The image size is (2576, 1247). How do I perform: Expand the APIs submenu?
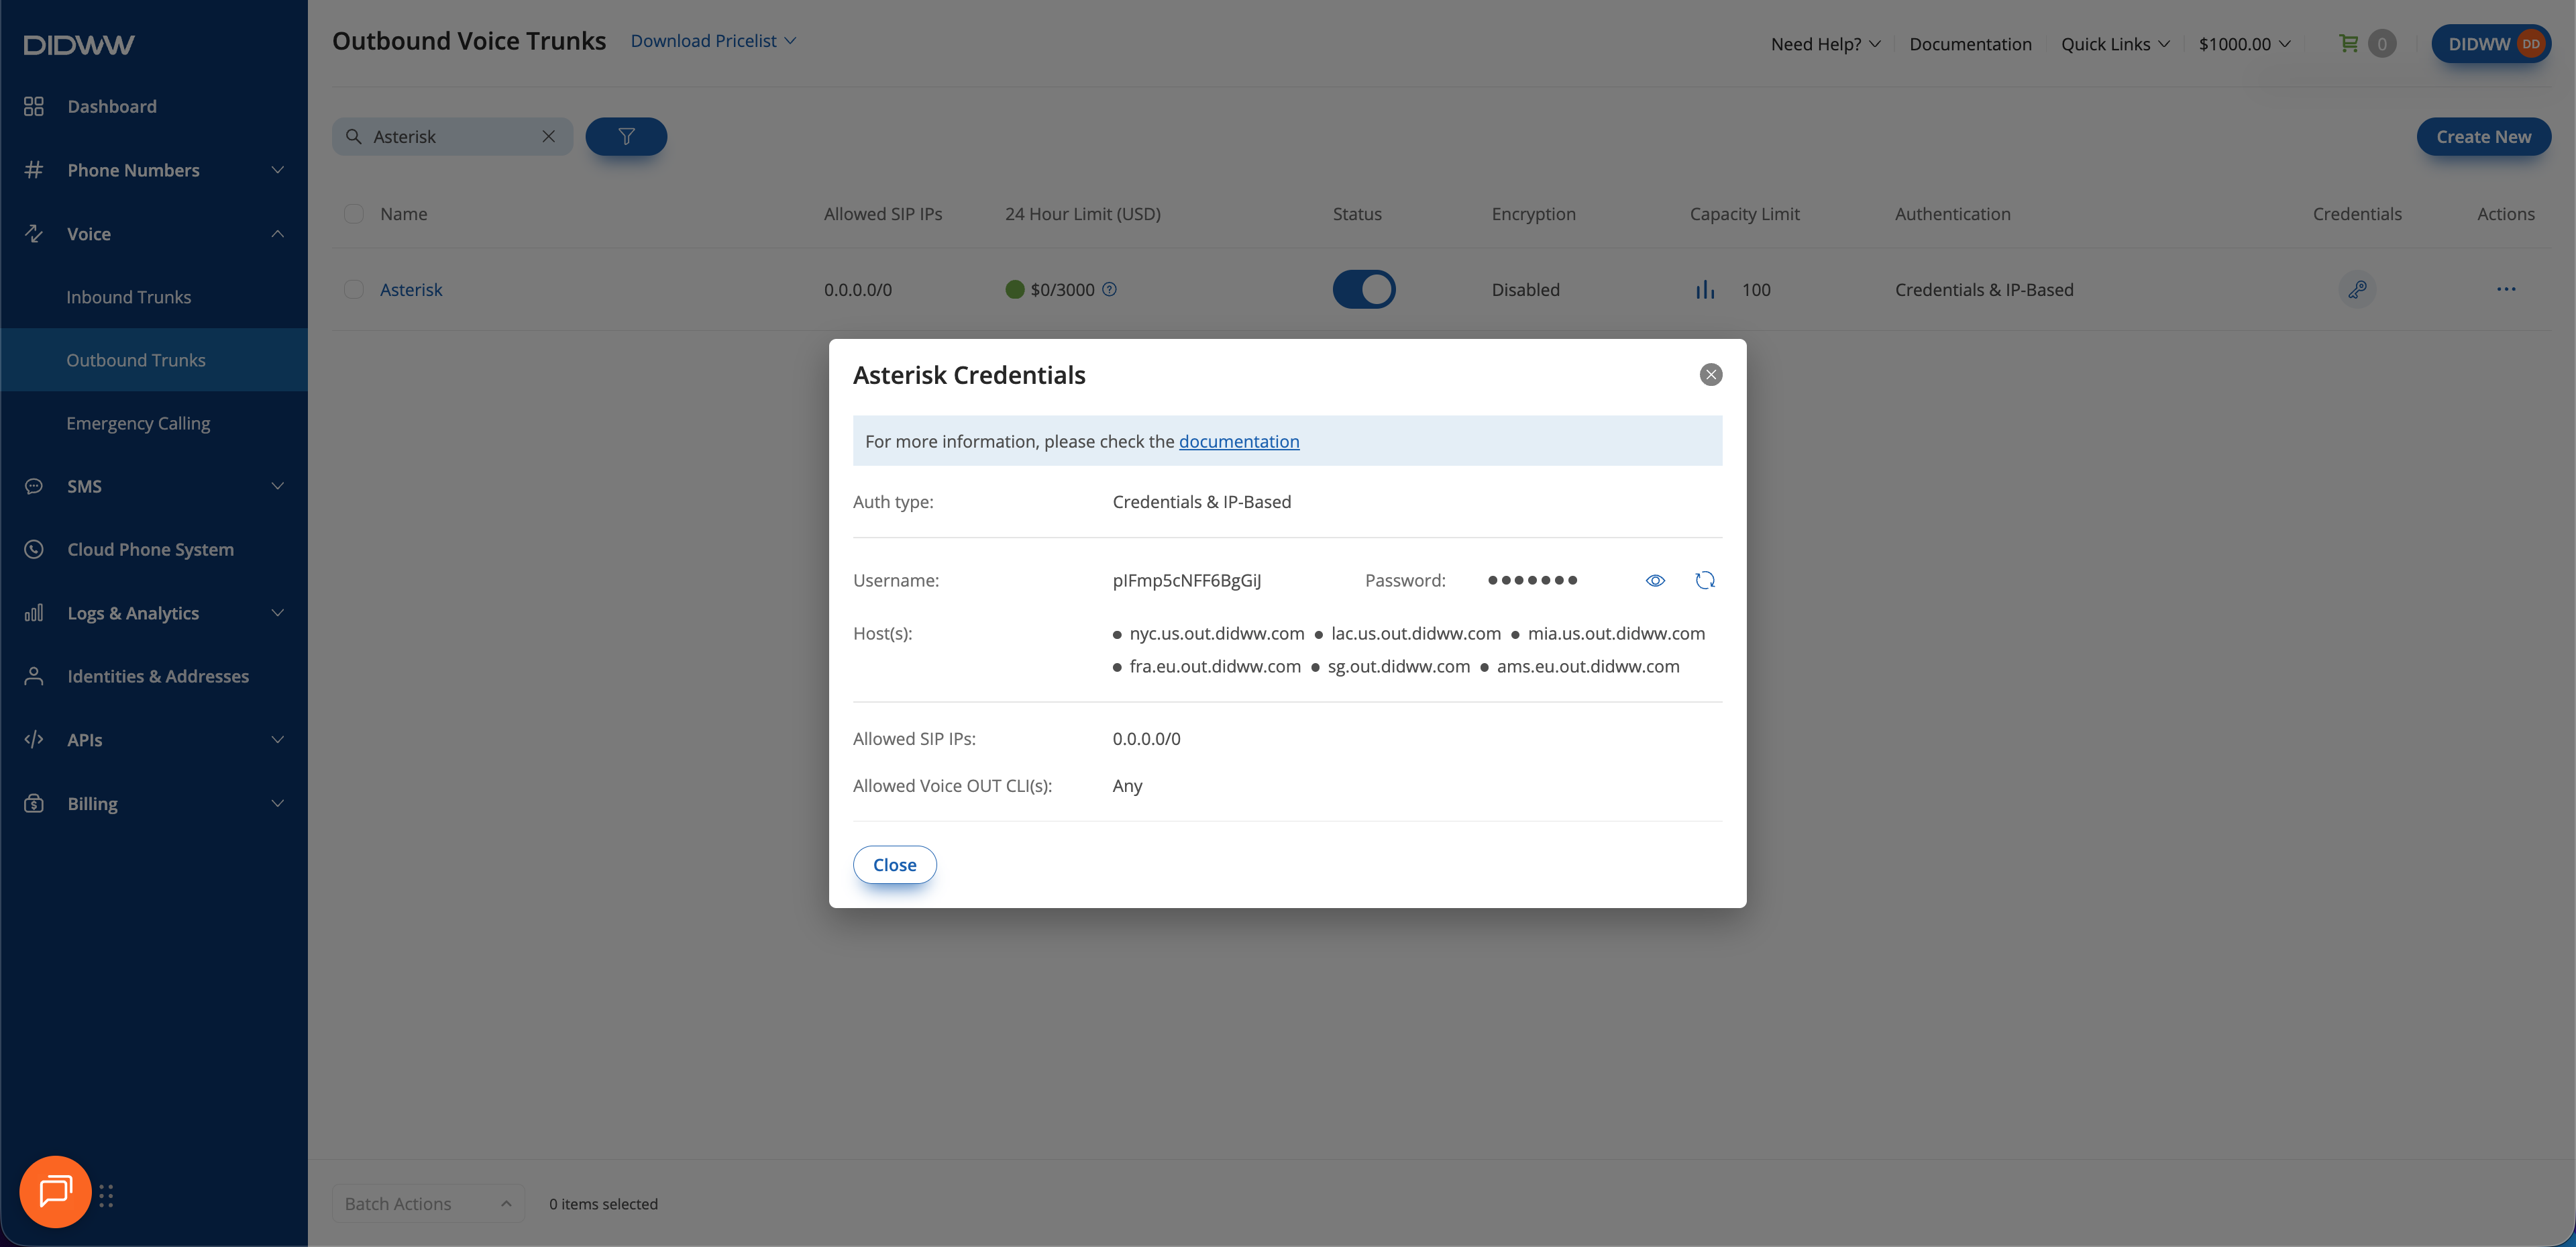click(x=278, y=740)
